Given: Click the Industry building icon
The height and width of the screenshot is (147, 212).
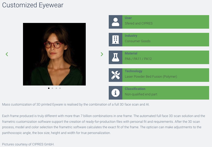Looking at the screenshot, I should (116, 40).
